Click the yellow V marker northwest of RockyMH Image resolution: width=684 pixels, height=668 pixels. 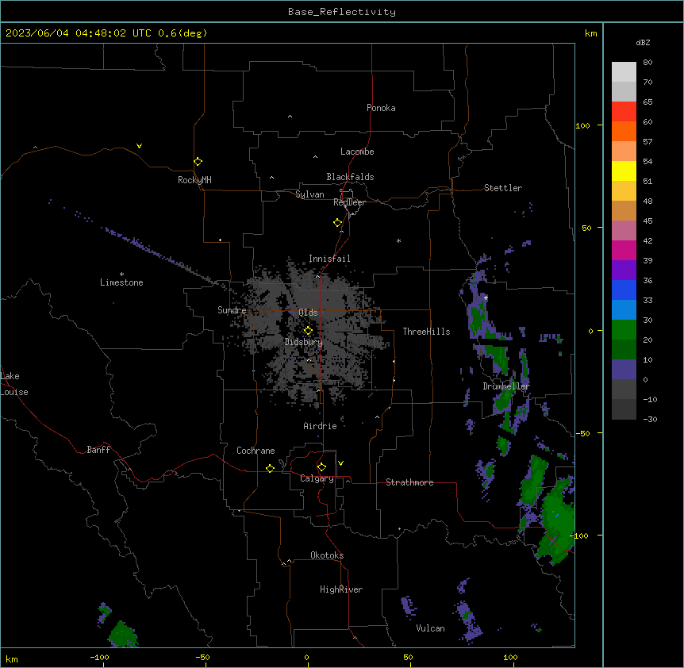(x=139, y=146)
